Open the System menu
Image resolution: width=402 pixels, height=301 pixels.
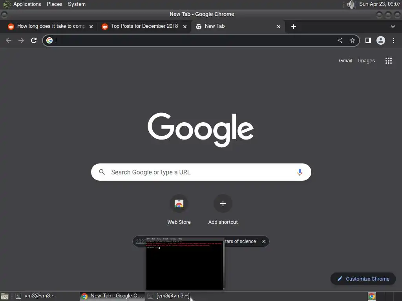(77, 4)
